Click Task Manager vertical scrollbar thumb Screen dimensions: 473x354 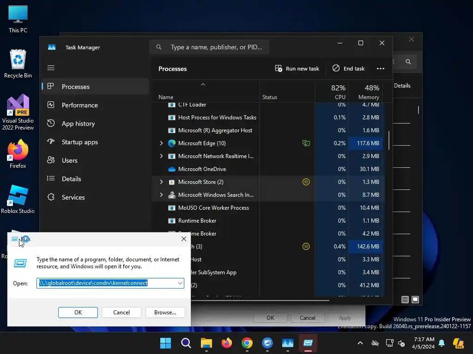(x=389, y=140)
